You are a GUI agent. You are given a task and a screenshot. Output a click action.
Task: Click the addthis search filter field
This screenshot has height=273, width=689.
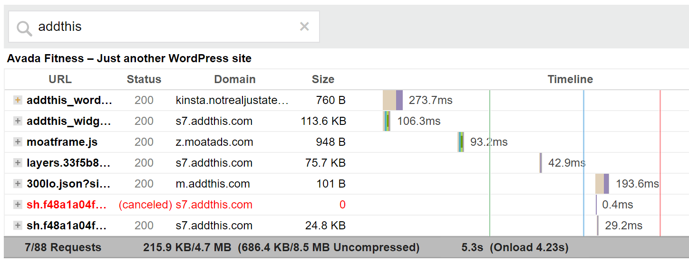click(x=162, y=27)
